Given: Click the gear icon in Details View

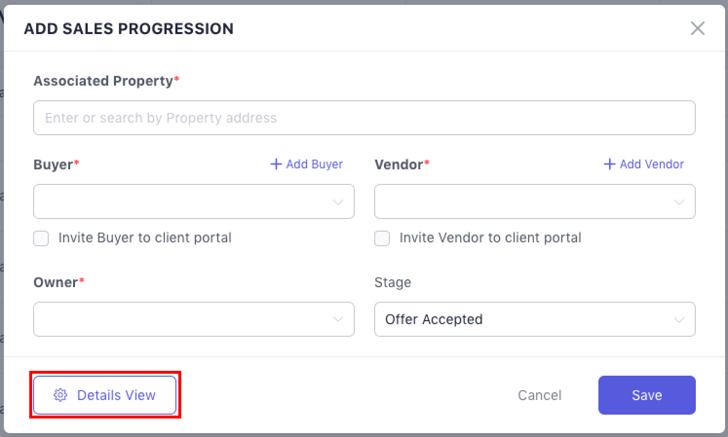Looking at the screenshot, I should 60,395.
